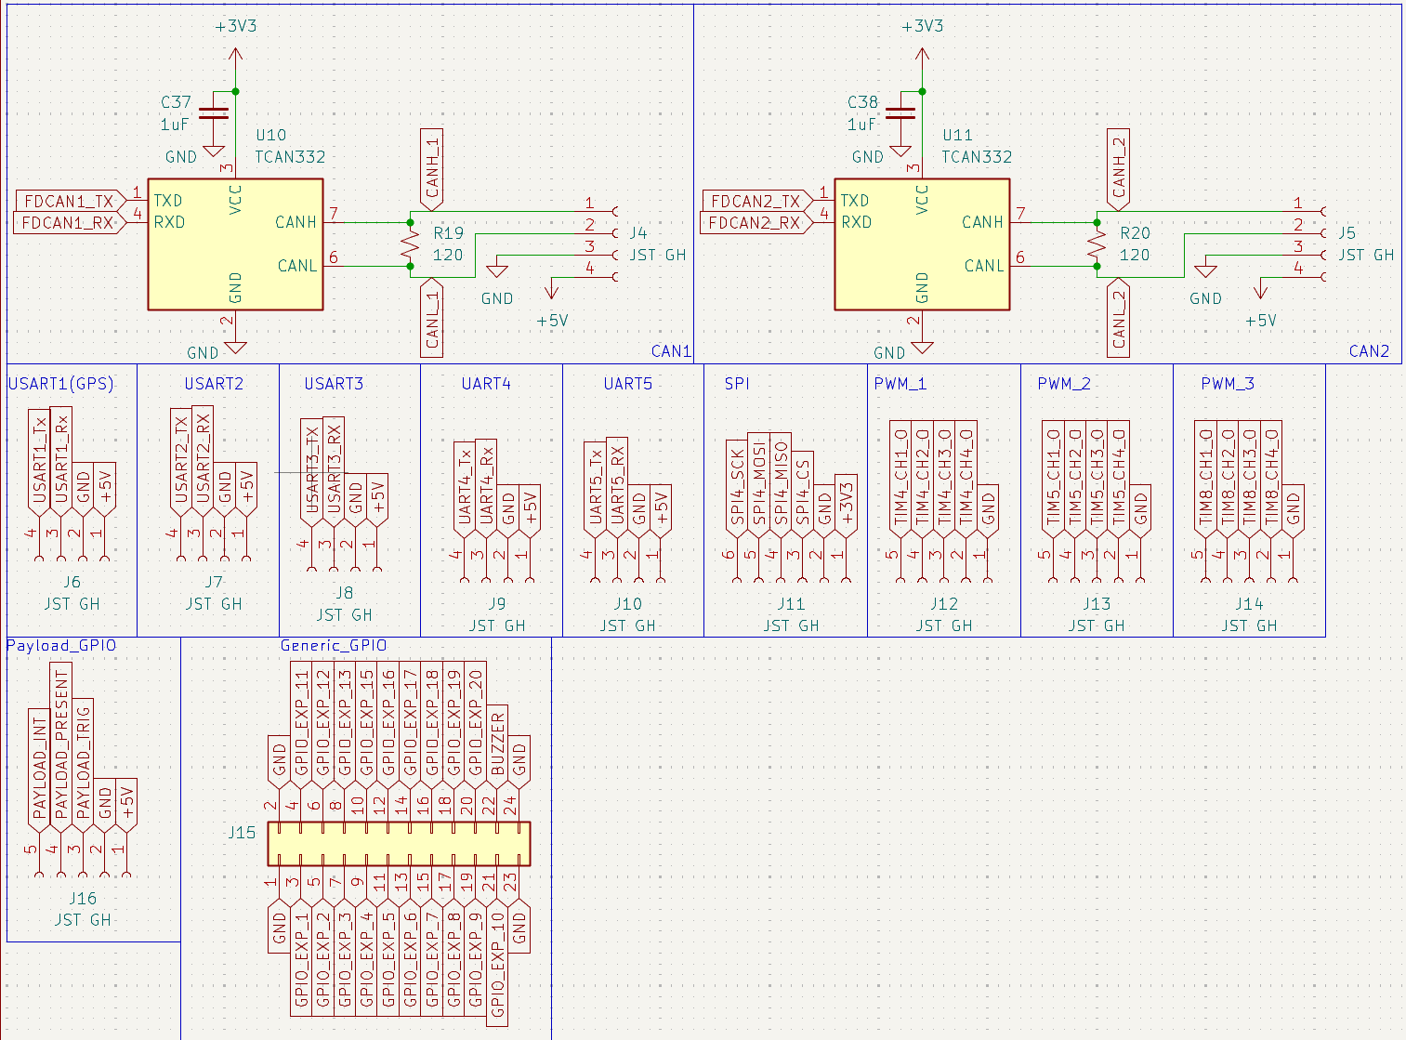Click the J15 reference label
Screen dimensions: 1406x1040
[242, 833]
